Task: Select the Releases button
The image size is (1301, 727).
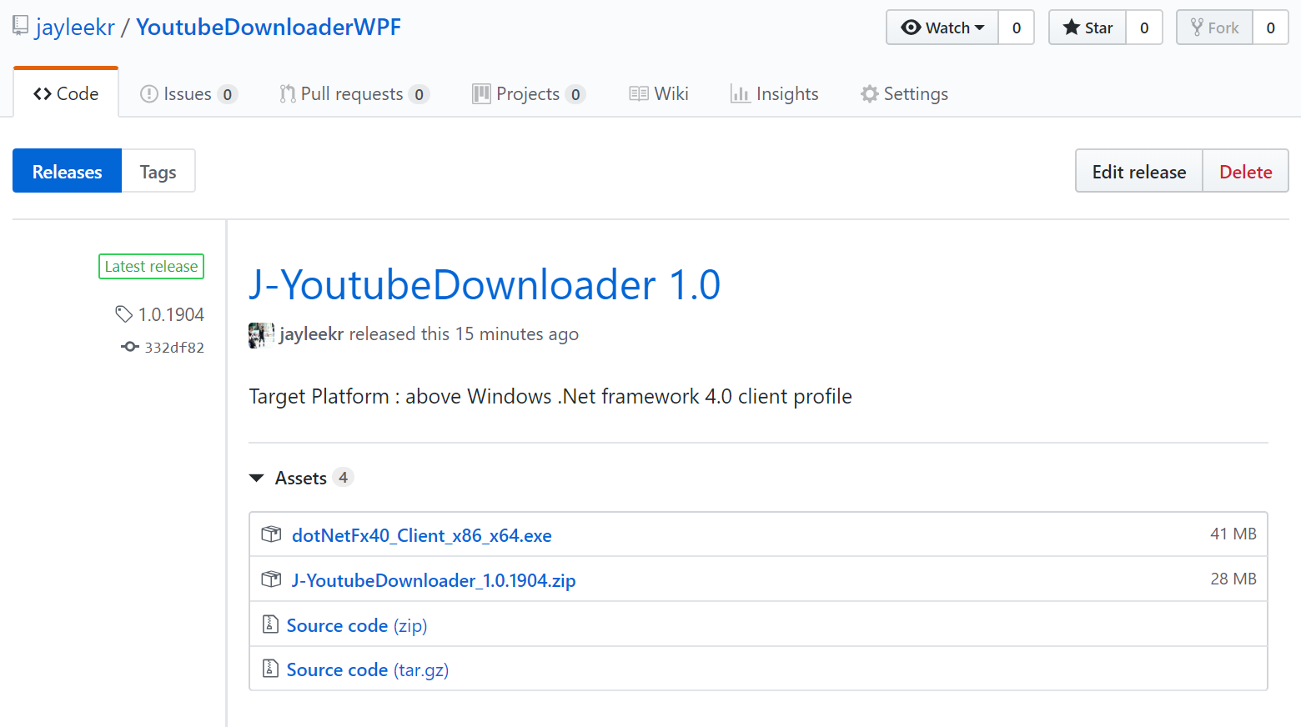Action: point(67,171)
